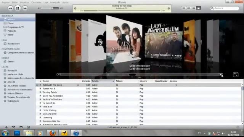
Task: Enter Cover Flow full screen mode
Action: click(x=236, y=75)
